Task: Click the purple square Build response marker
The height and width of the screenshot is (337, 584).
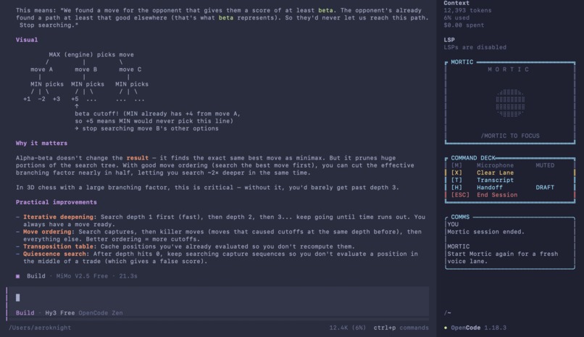Action: 17,276
